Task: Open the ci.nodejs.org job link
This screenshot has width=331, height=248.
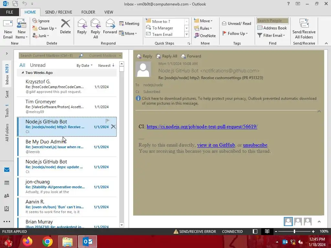Action: [202, 127]
